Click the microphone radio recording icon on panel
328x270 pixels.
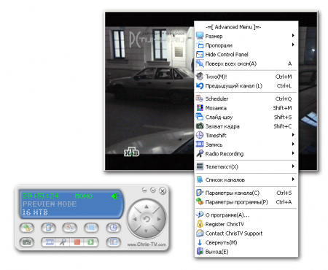point(63,242)
